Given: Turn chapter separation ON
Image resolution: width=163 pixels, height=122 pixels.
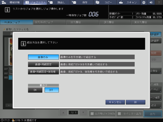Looking at the screenshot, I should point(35,90).
